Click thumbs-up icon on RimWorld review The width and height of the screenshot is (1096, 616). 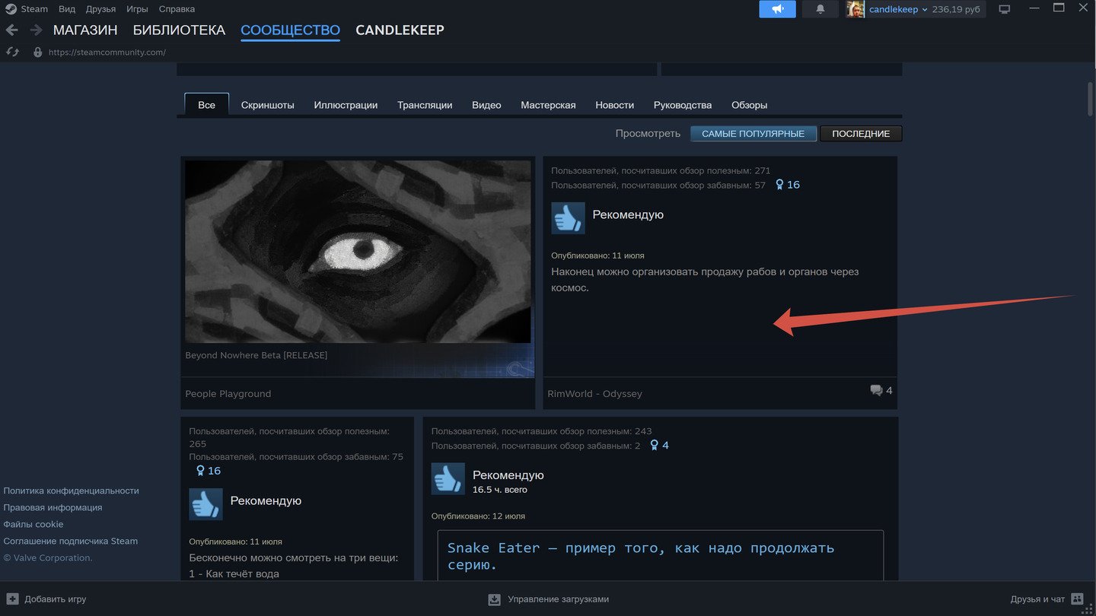pos(568,218)
